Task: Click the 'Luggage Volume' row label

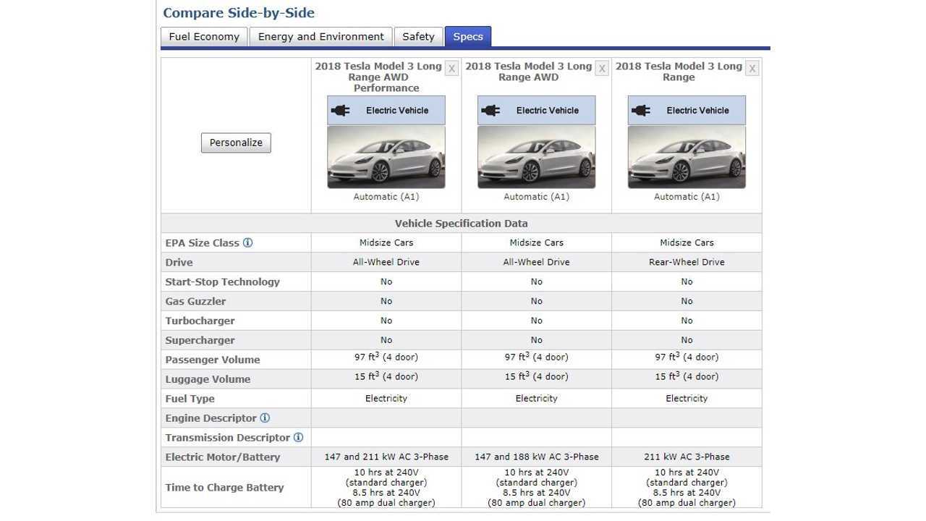Action: [208, 380]
